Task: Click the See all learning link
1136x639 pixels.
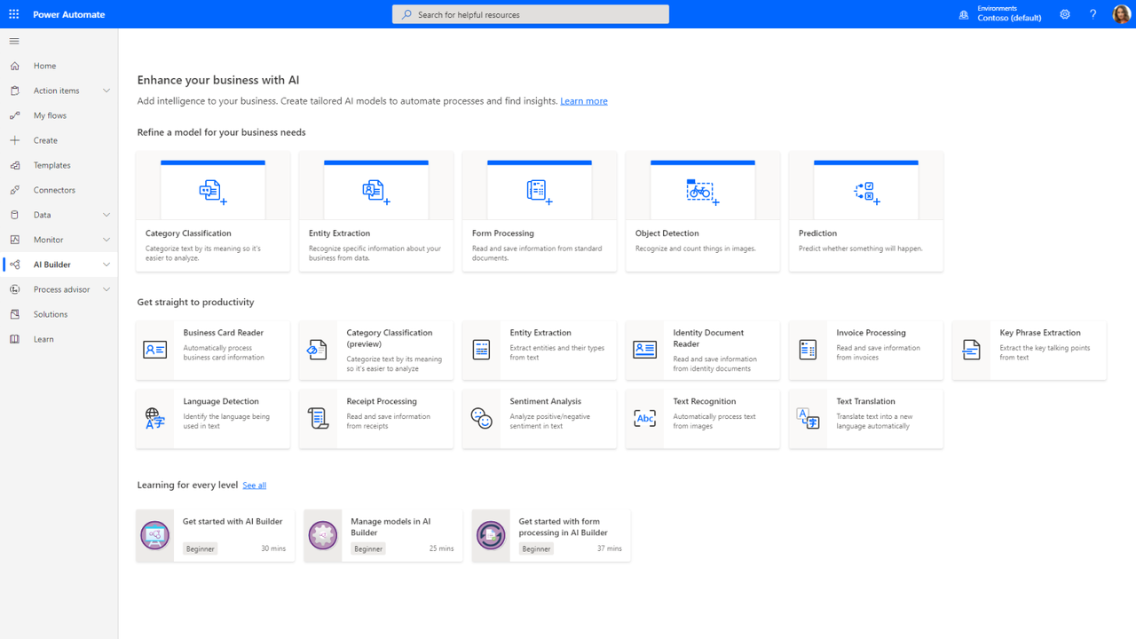Action: [x=254, y=485]
